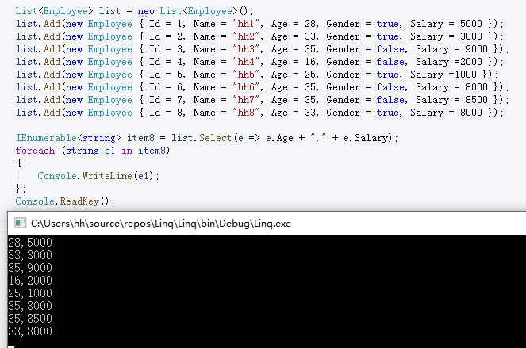Click the IEnumerable<string> type in the item8 declaration
Image resolution: width=526 pixels, height=348 pixels.
point(68,138)
